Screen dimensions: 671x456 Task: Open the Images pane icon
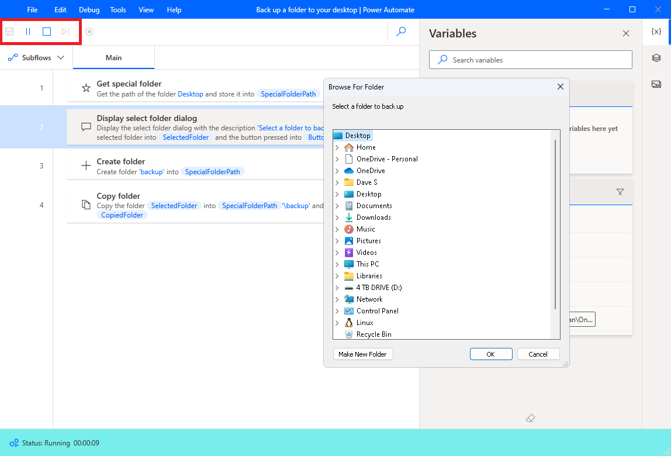click(x=656, y=84)
